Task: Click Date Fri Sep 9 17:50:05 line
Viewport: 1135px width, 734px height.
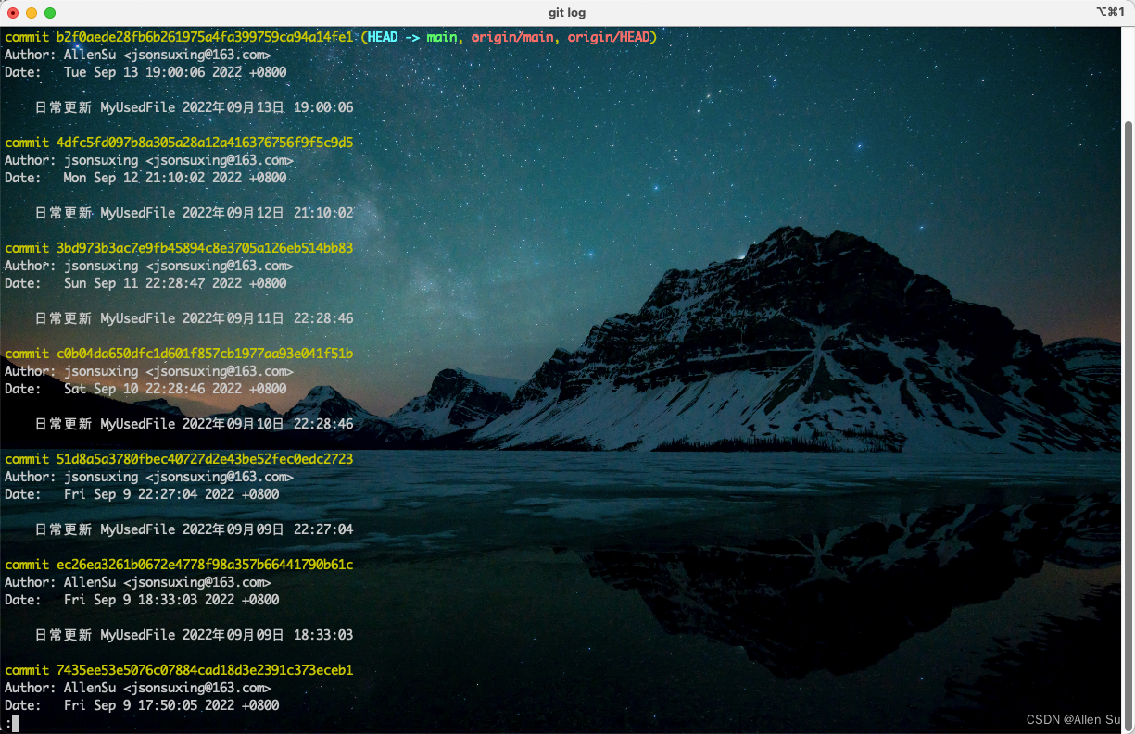Action: (142, 705)
